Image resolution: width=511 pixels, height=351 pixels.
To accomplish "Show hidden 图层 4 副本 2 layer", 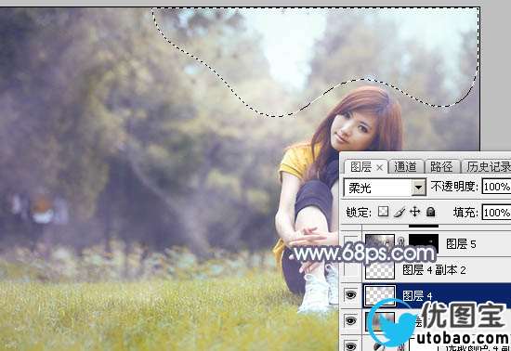I will [350, 269].
